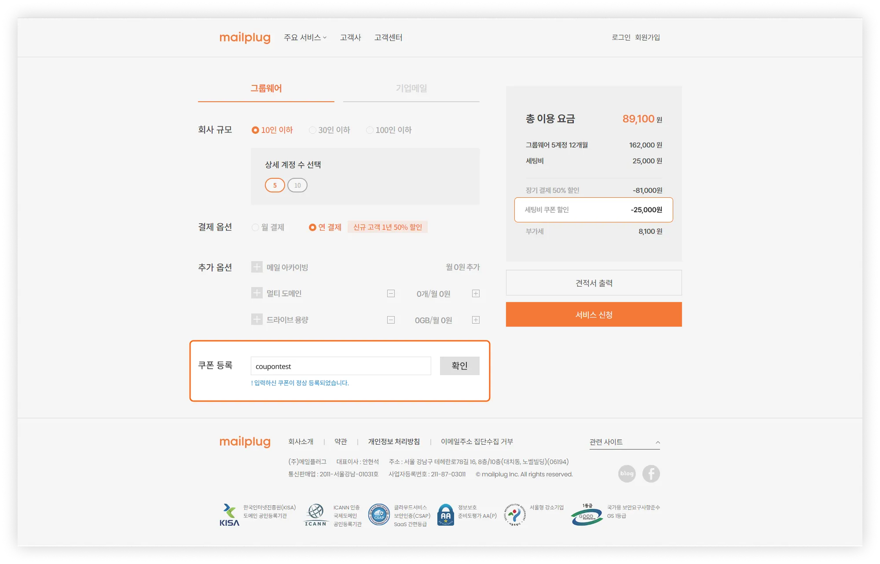Open the 고객센터 menu item
This screenshot has height=564, width=880.
click(388, 37)
